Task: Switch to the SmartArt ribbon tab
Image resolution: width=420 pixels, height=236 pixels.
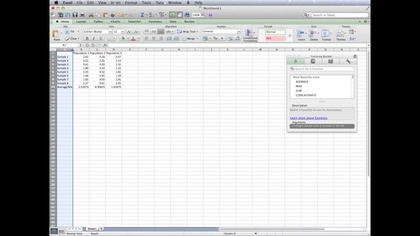Action: (134, 22)
